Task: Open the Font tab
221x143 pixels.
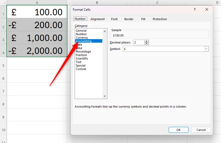Action: tap(114, 19)
